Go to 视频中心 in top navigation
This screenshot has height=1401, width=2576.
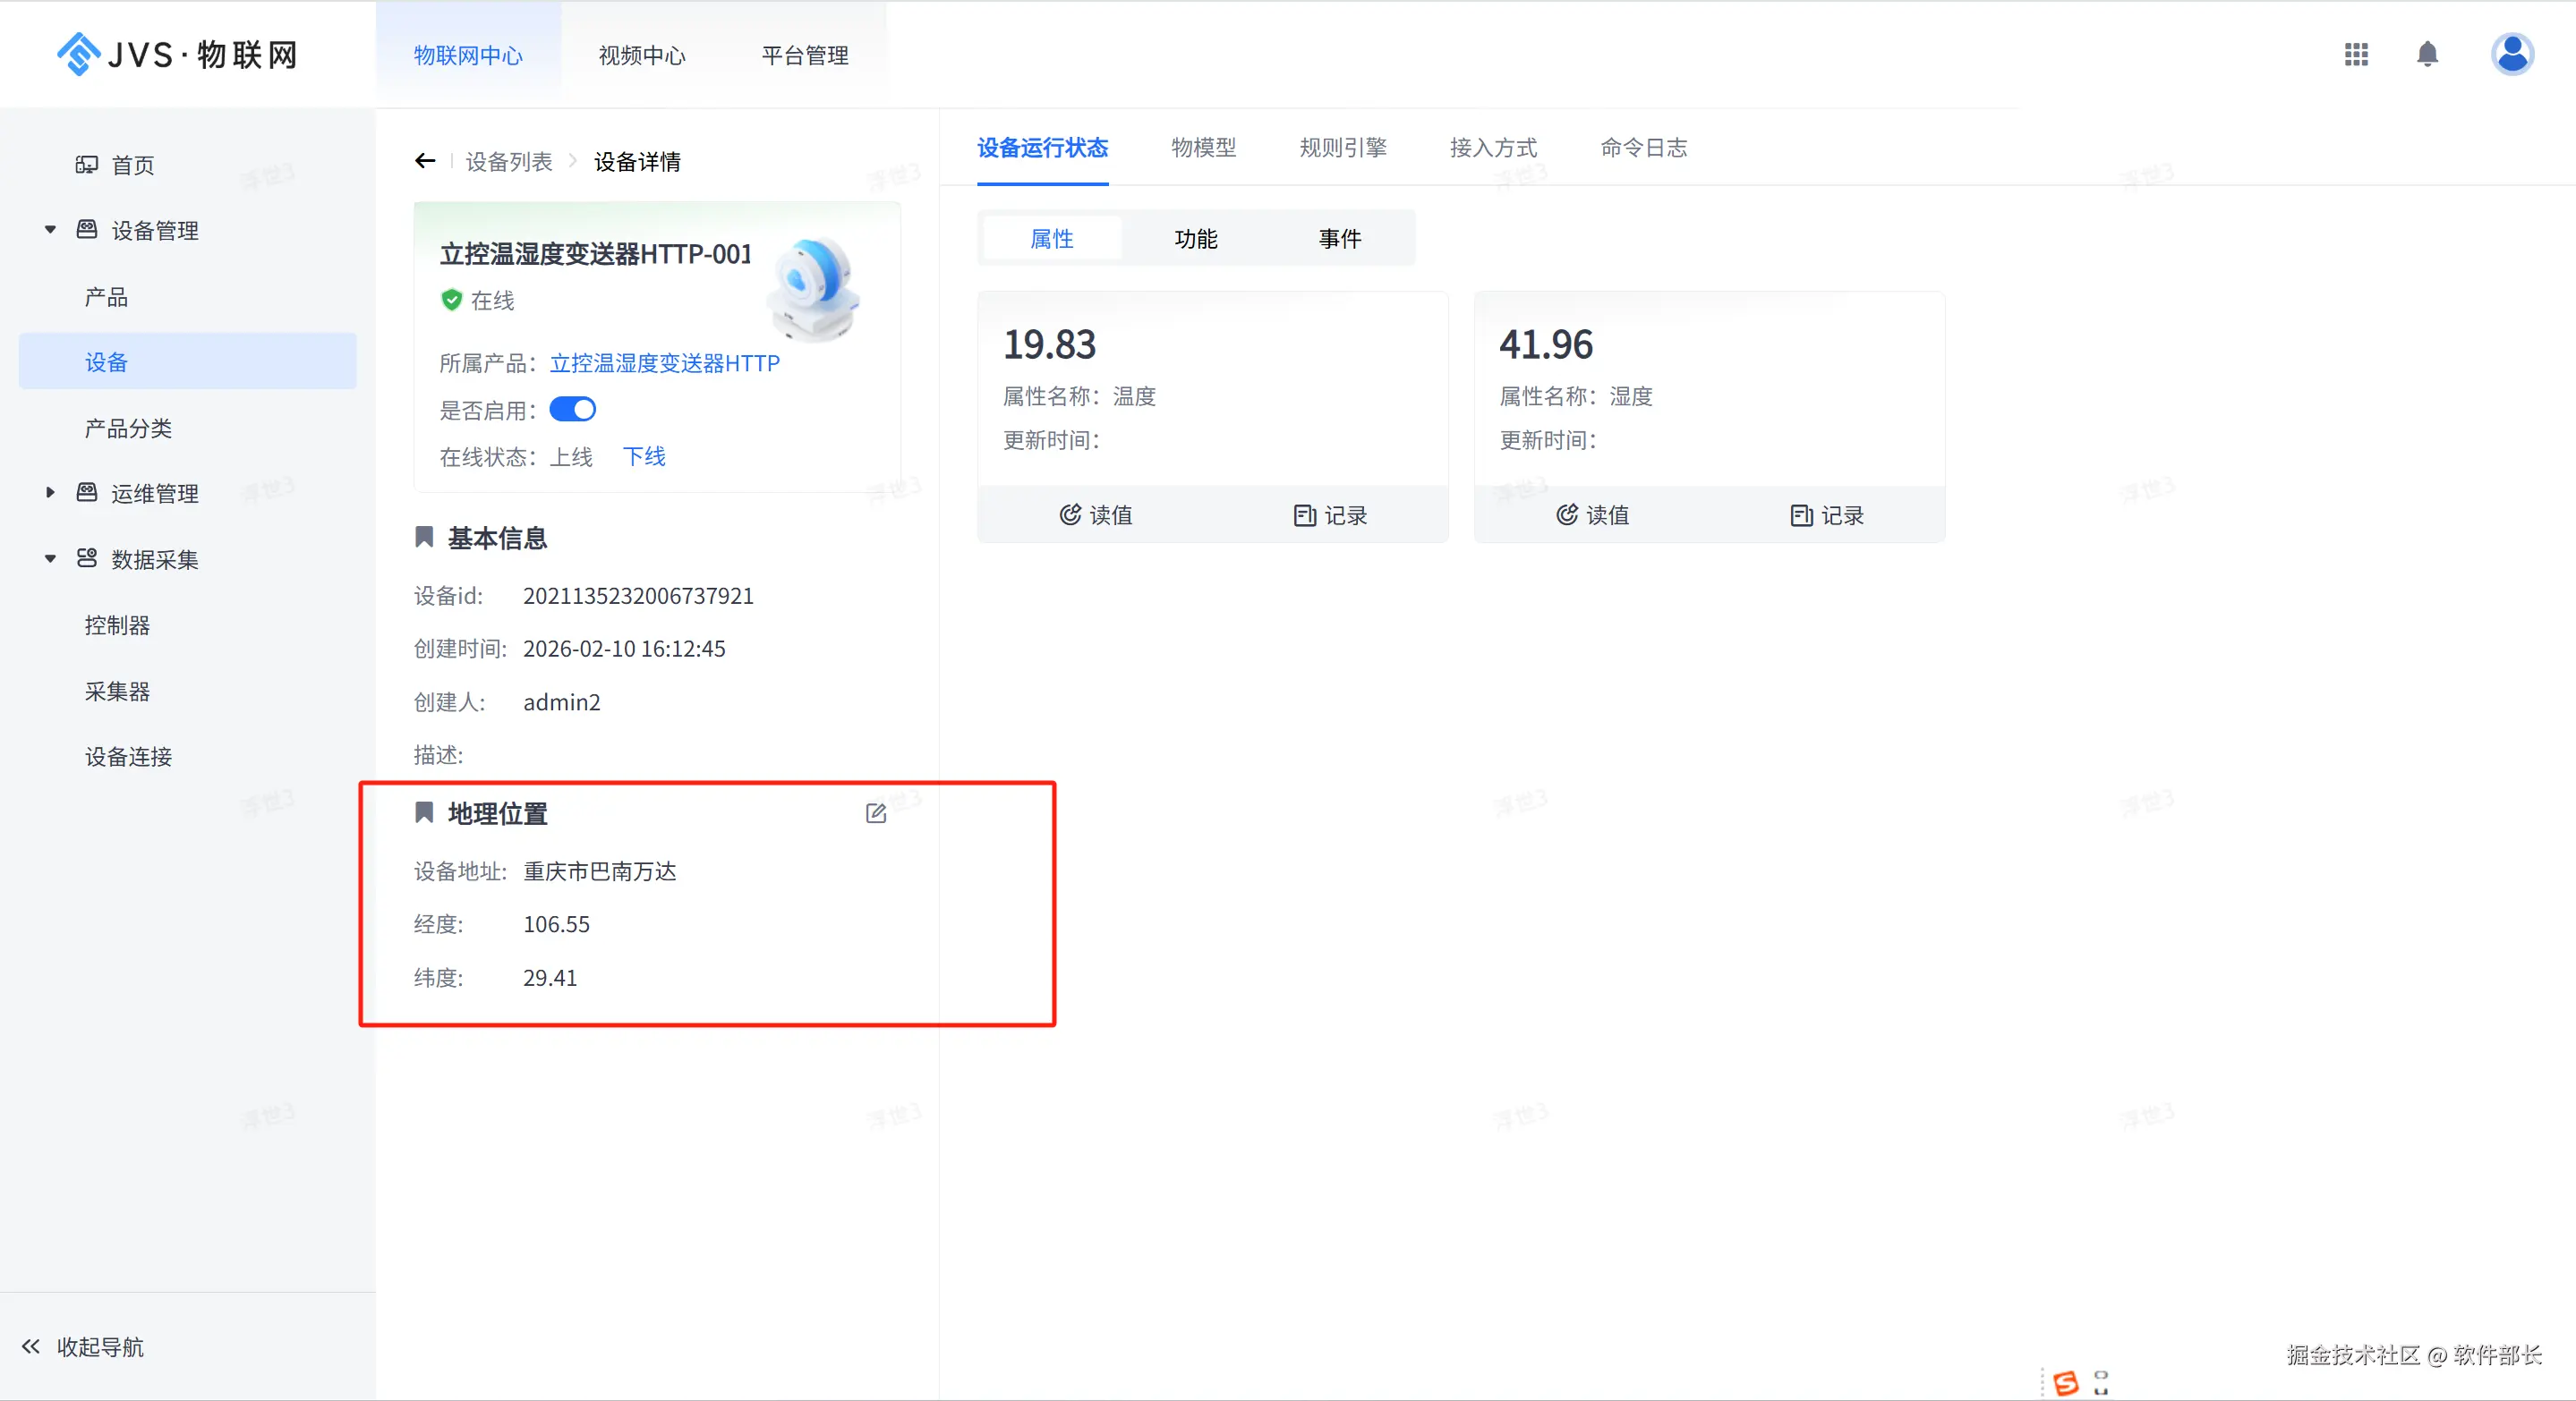tap(641, 55)
